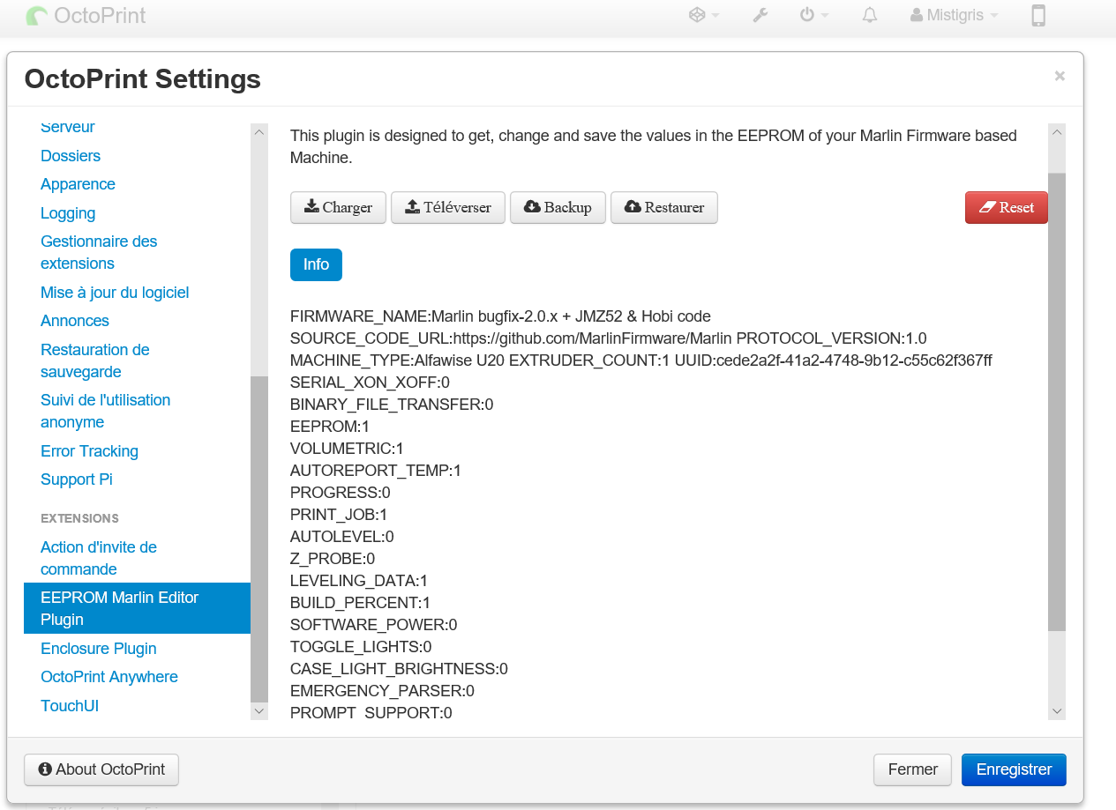Open the About OctoPrint dialog
The height and width of the screenshot is (810, 1116).
tap(101, 769)
